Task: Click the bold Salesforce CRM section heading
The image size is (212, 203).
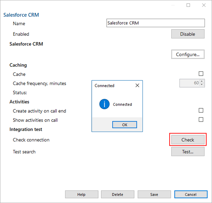Action: pyautogui.click(x=26, y=44)
